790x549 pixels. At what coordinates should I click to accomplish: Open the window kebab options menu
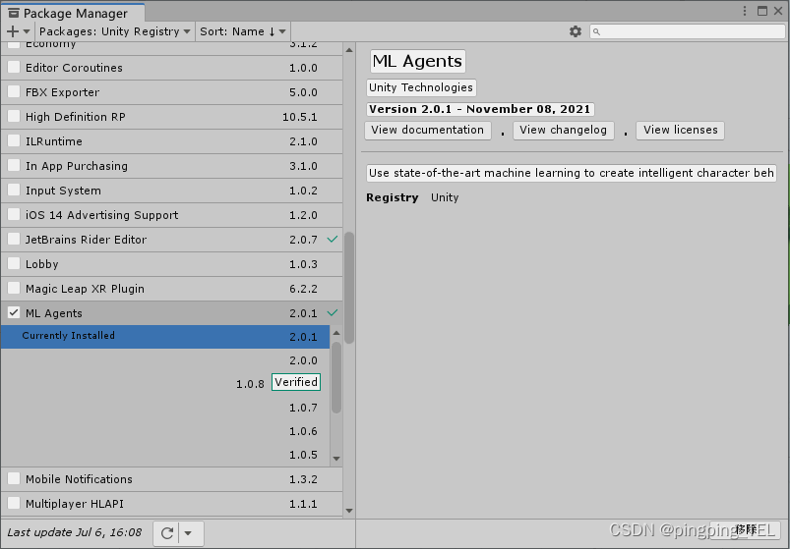click(x=745, y=11)
